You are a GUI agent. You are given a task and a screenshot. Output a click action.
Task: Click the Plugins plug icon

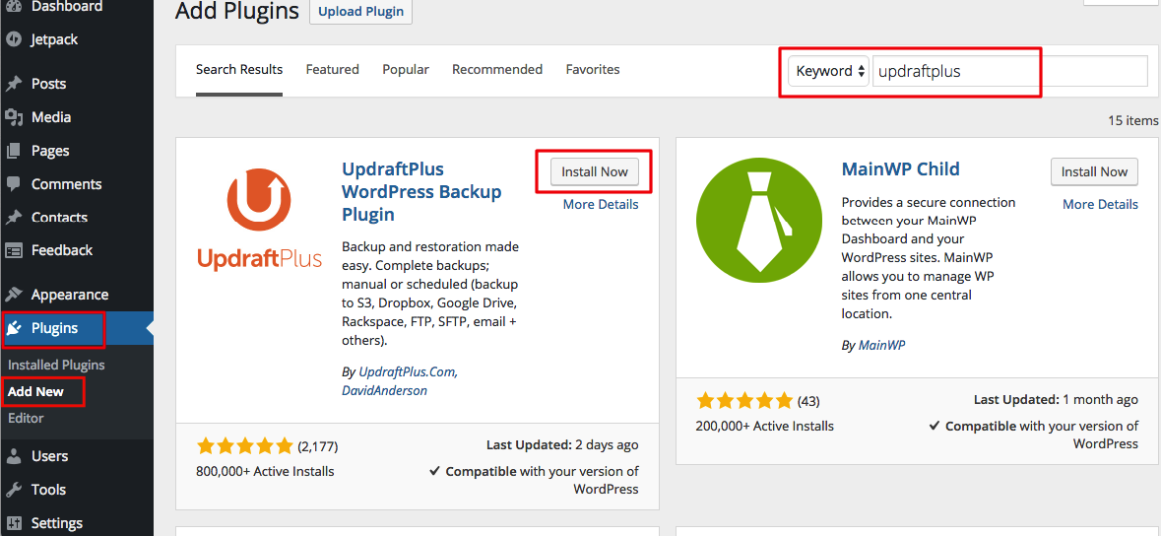tap(14, 328)
